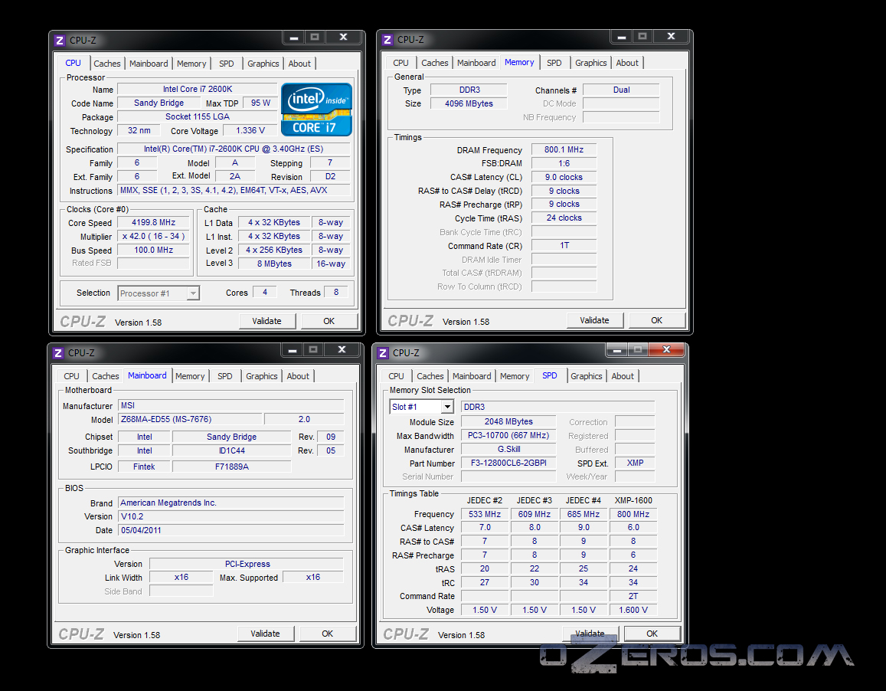Click JEDEC #2 frequency 533 MHz
Screen dimensions: 886x691
(485, 514)
